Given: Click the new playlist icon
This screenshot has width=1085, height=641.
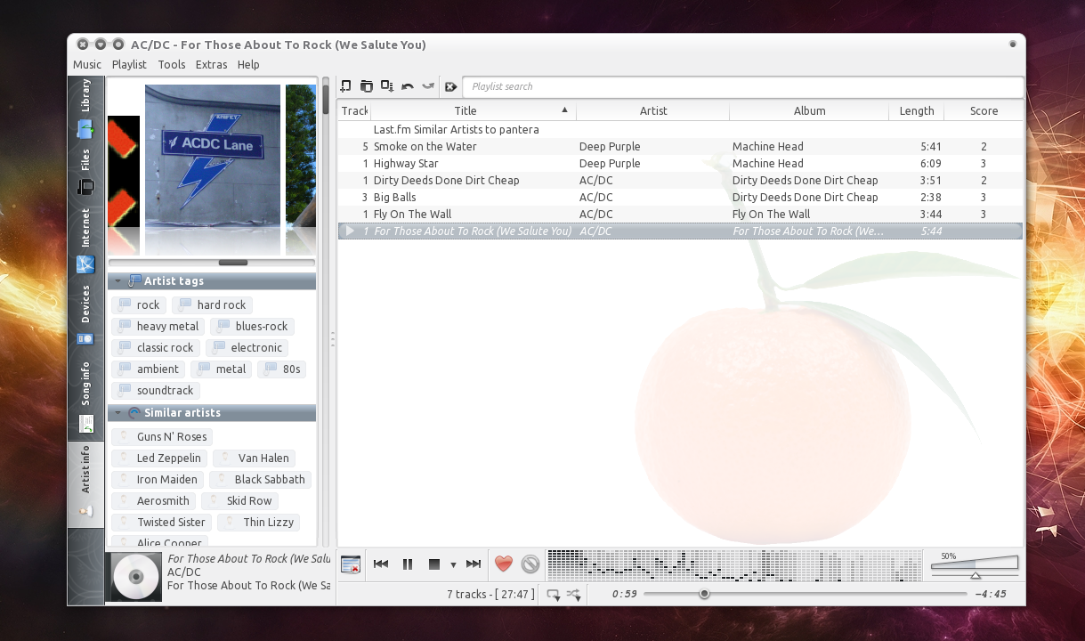Looking at the screenshot, I should (345, 86).
